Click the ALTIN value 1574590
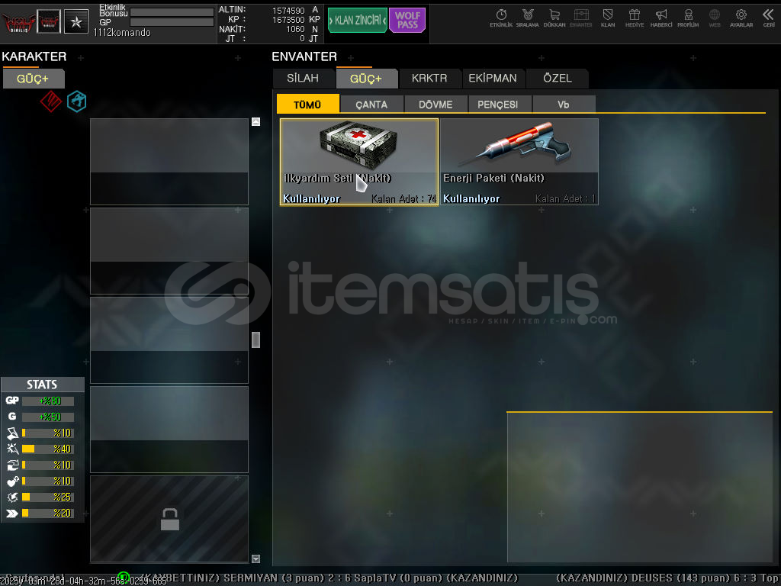This screenshot has height=586, width=781. tap(288, 11)
